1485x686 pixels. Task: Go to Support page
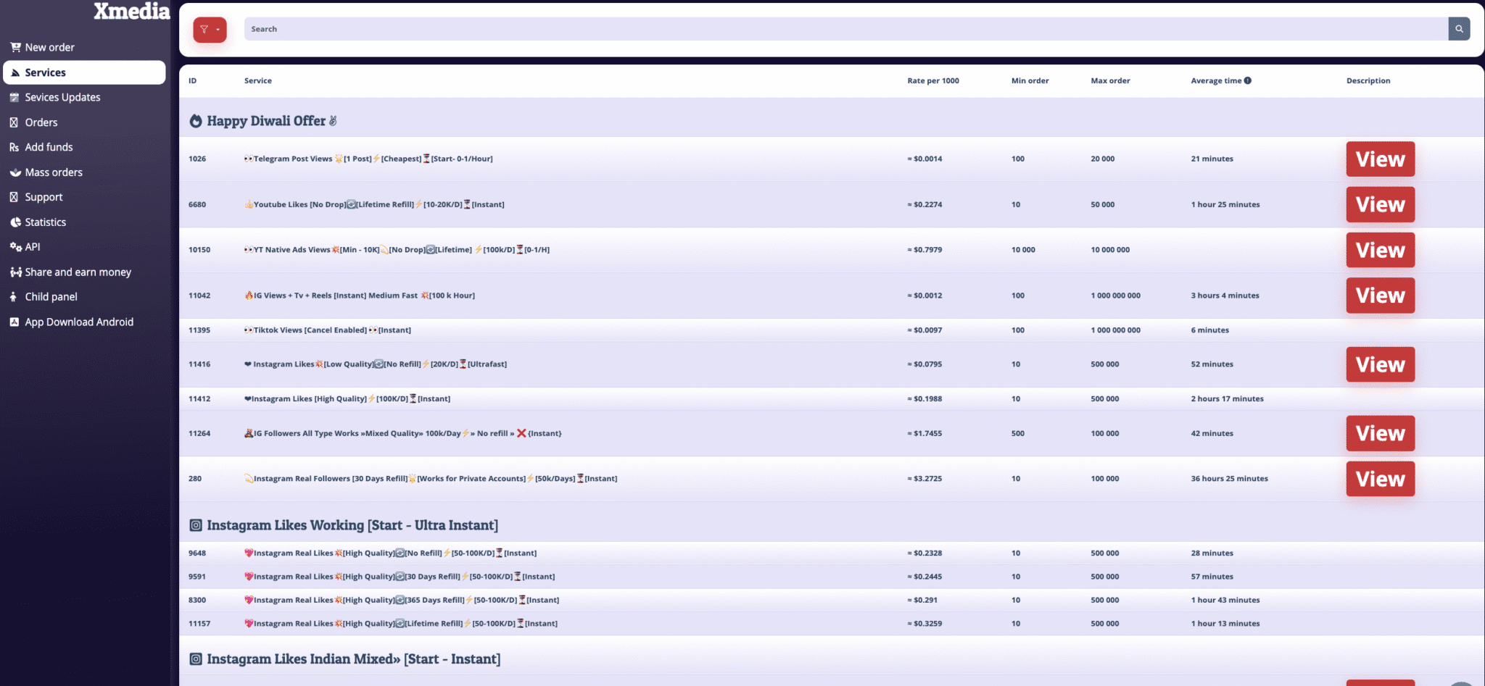[44, 197]
